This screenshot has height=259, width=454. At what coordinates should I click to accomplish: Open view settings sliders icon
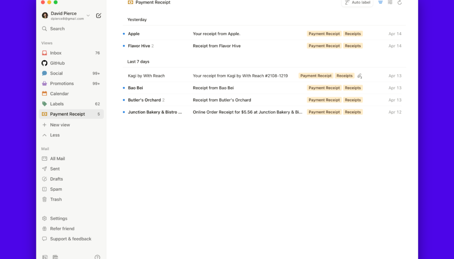point(390,3)
